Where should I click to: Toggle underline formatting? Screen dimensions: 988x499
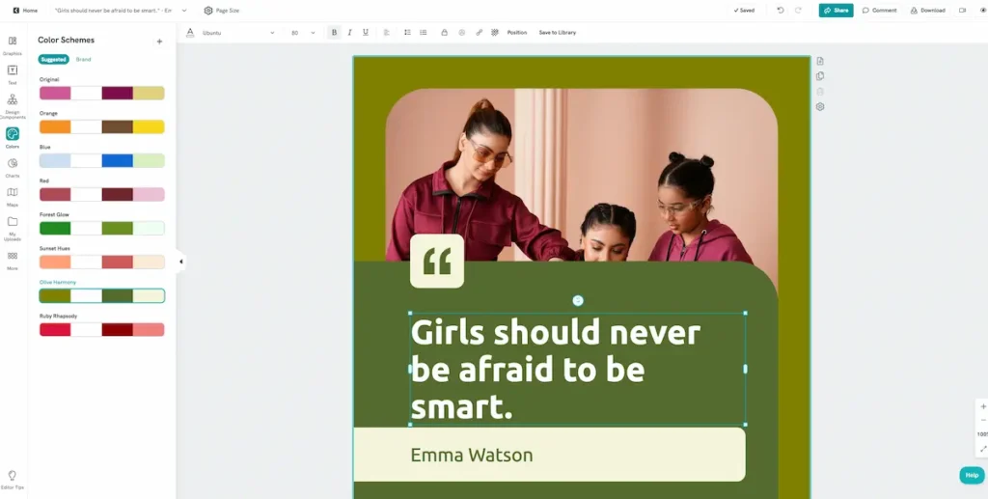tap(366, 32)
